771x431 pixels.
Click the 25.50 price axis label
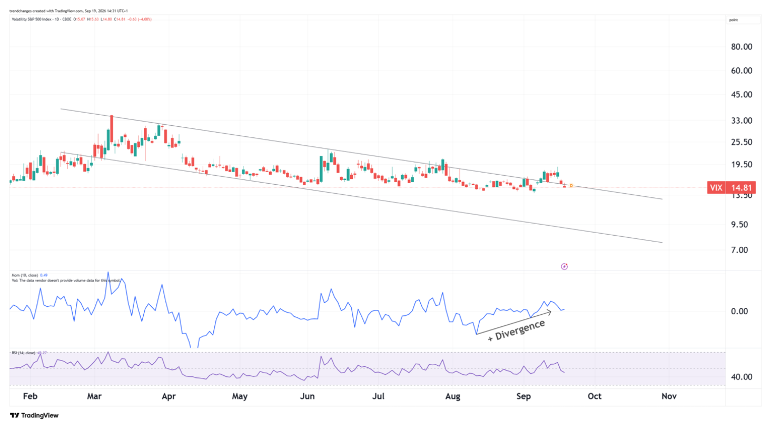[742, 142]
